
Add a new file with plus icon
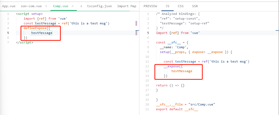click(x=81, y=6)
